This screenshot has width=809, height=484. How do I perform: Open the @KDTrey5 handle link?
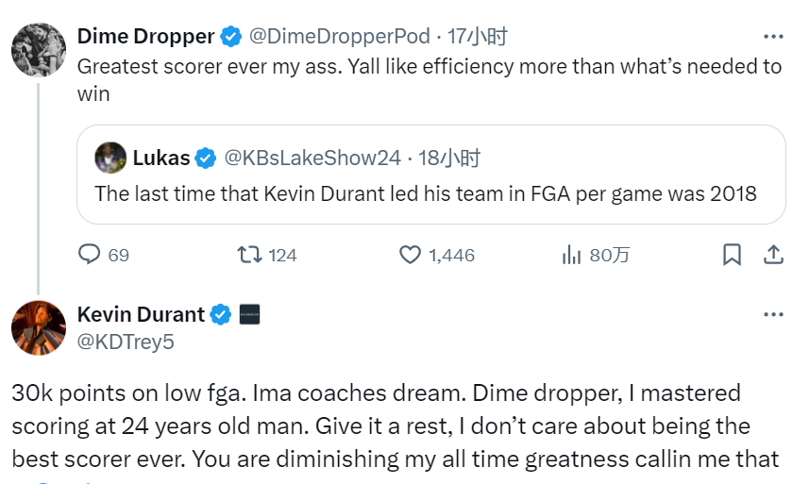click(x=126, y=341)
